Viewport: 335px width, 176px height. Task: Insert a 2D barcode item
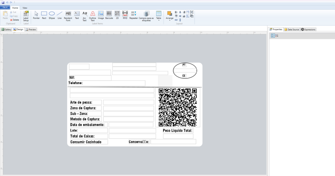click(117, 15)
